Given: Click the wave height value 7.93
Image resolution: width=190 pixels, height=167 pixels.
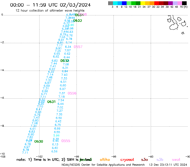Looking at the screenshot, I should [64, 75].
